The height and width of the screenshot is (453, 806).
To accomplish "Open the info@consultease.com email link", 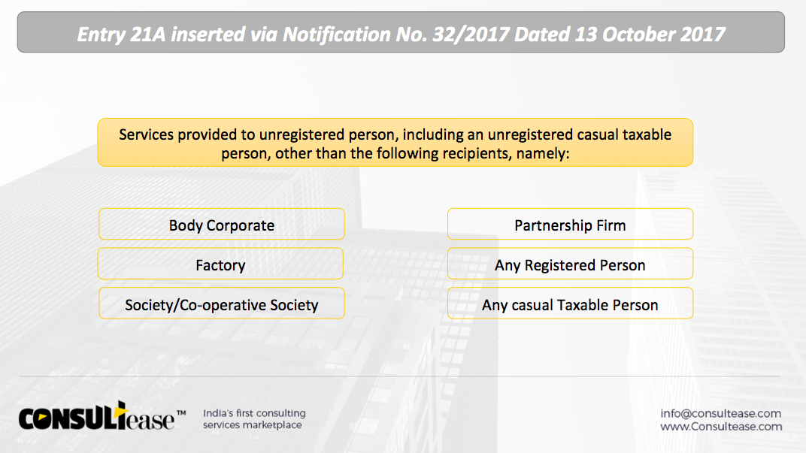I will 721,413.
